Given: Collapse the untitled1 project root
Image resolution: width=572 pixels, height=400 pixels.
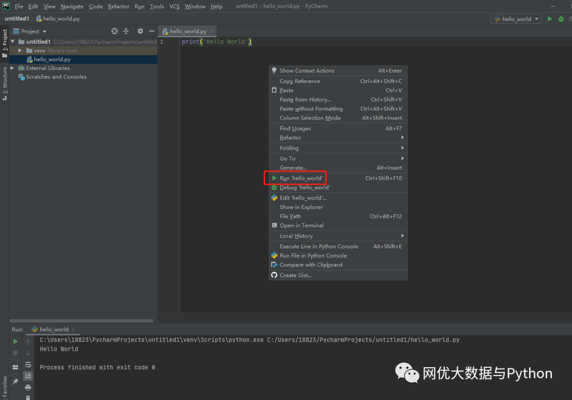Looking at the screenshot, I should (x=13, y=41).
